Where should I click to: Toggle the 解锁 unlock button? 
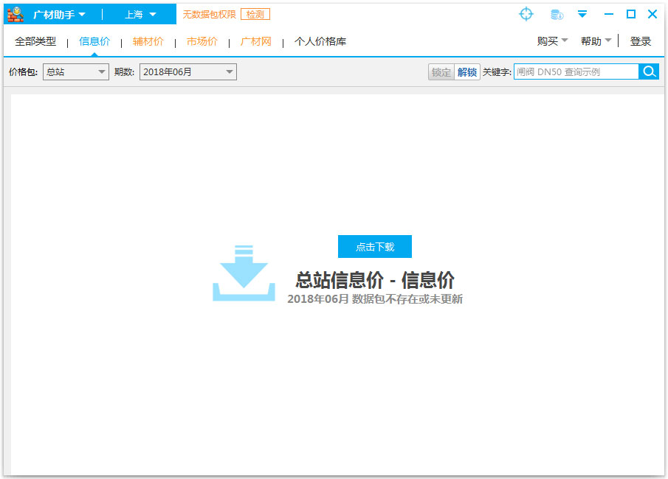tap(466, 72)
